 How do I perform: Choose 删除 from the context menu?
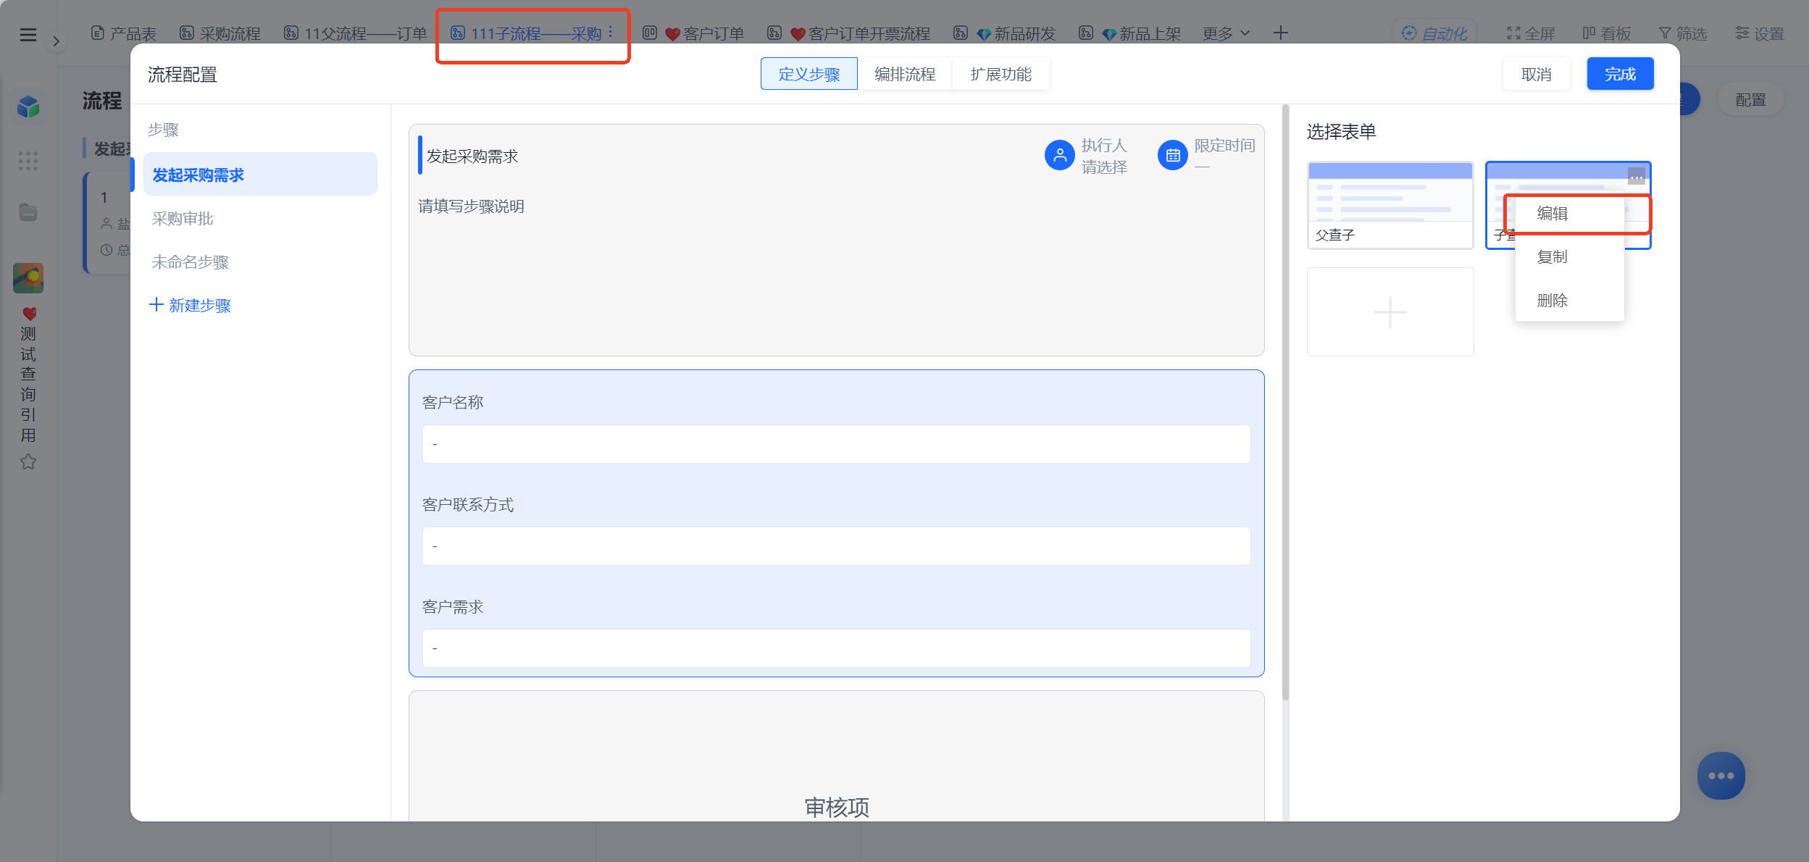[1569, 301]
